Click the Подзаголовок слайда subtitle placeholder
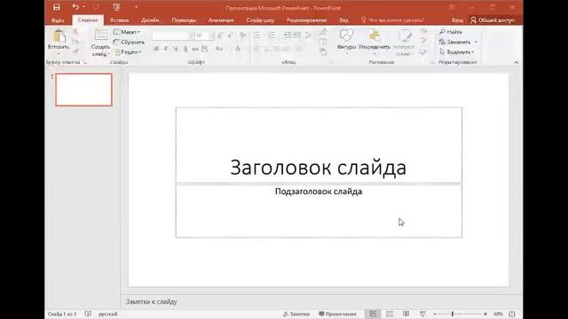Image resolution: width=568 pixels, height=319 pixels. [x=319, y=211]
